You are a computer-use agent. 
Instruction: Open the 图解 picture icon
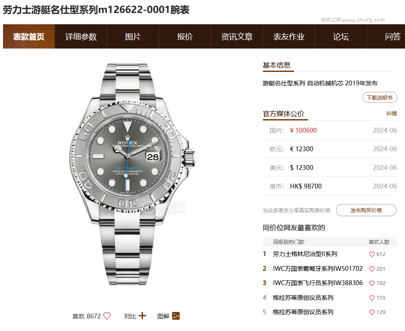pos(176,316)
